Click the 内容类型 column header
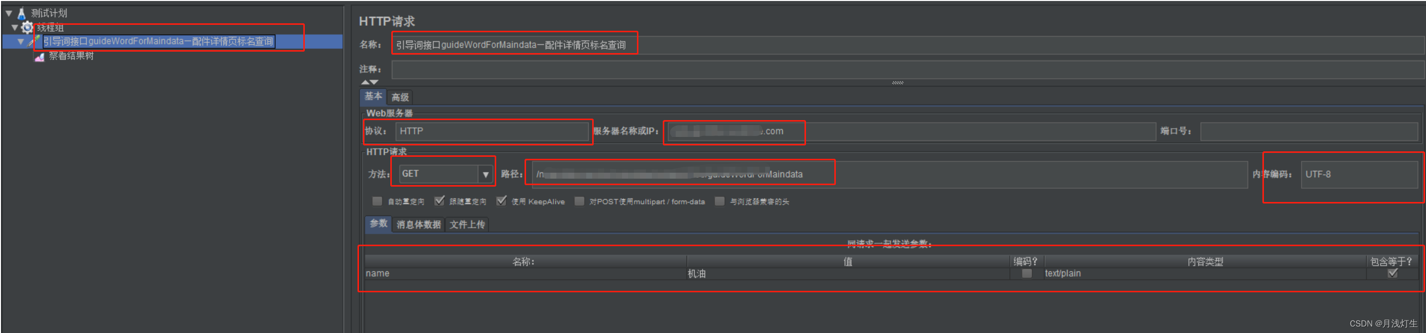This screenshot has height=333, width=1426. tap(1205, 262)
